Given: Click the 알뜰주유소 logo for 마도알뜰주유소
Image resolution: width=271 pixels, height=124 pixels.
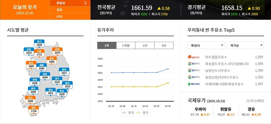Looking at the screenshot, I should [193, 57].
